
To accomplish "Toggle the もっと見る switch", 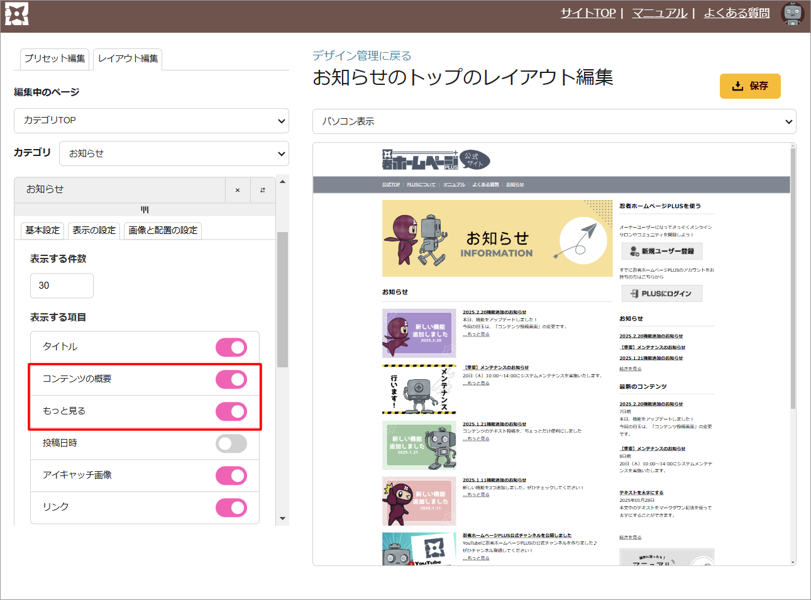I will point(231,411).
